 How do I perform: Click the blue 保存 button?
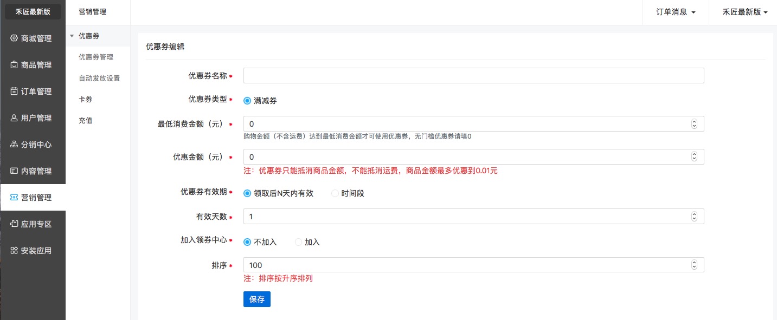click(256, 299)
